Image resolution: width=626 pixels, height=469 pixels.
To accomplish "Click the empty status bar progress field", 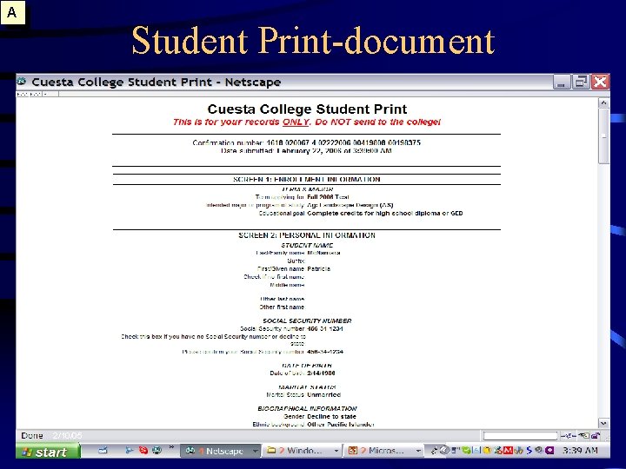I will [x=520, y=436].
